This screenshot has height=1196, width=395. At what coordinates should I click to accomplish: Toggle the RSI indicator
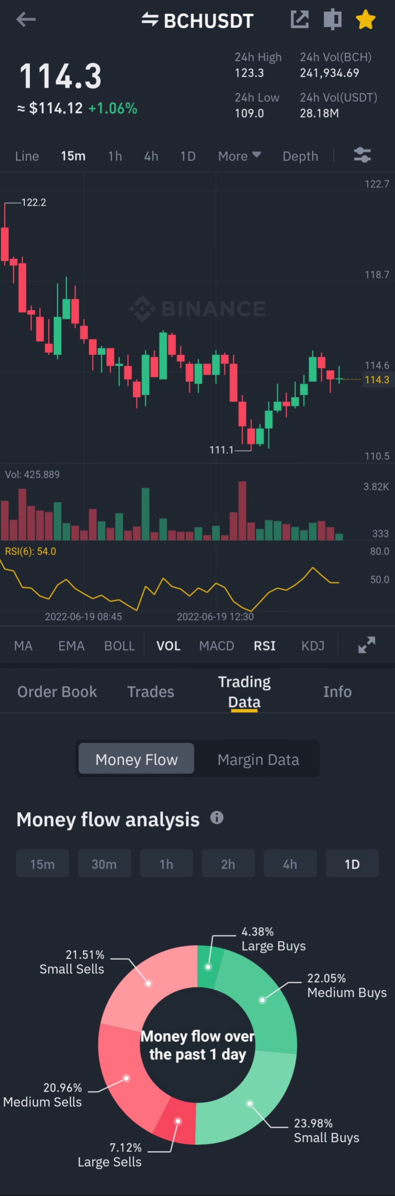point(264,646)
